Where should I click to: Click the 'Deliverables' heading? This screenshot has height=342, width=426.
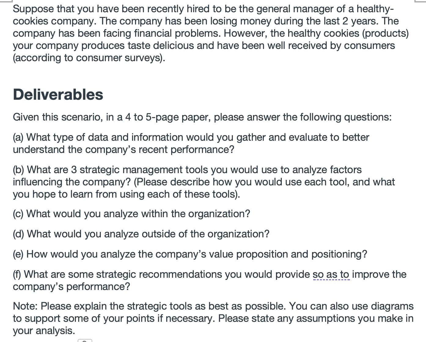coord(58,94)
